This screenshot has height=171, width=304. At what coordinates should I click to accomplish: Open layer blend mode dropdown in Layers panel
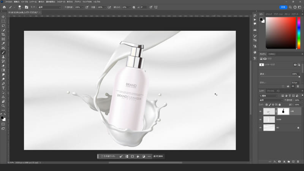[x=271, y=100]
